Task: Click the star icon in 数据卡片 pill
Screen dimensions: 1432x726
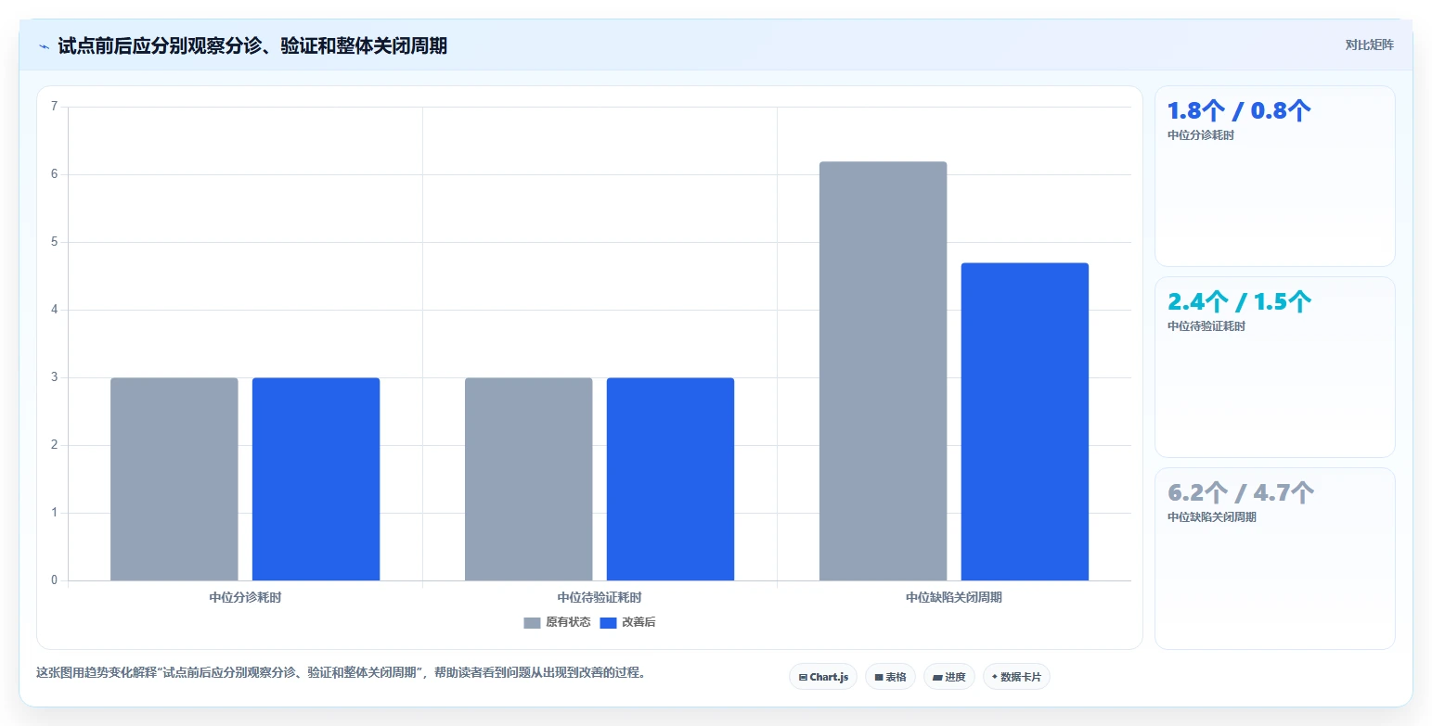Action: point(995,677)
